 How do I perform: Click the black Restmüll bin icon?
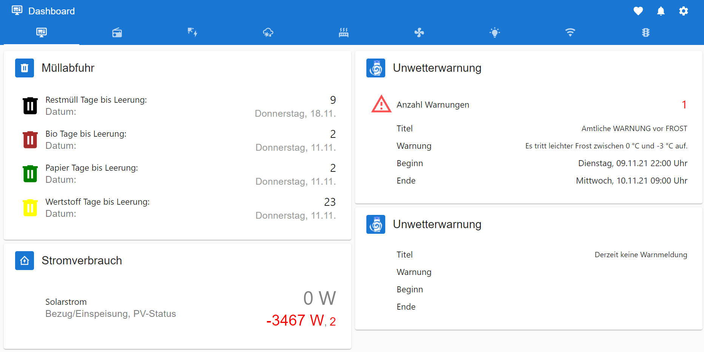coord(30,106)
